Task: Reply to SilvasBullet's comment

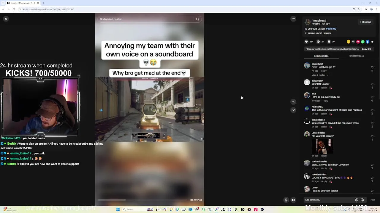Action: coord(324,71)
